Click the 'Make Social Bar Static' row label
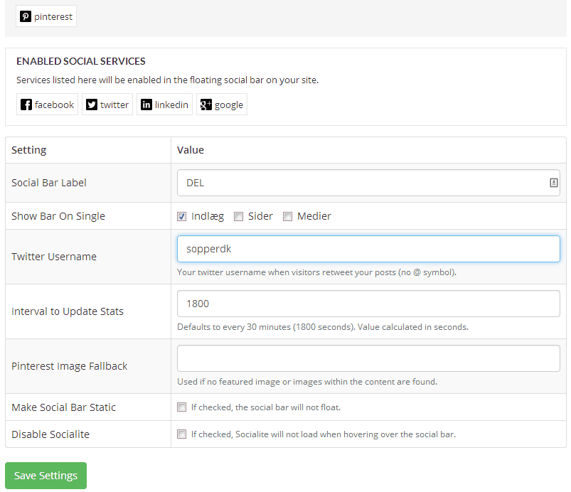571x492 pixels. (63, 407)
